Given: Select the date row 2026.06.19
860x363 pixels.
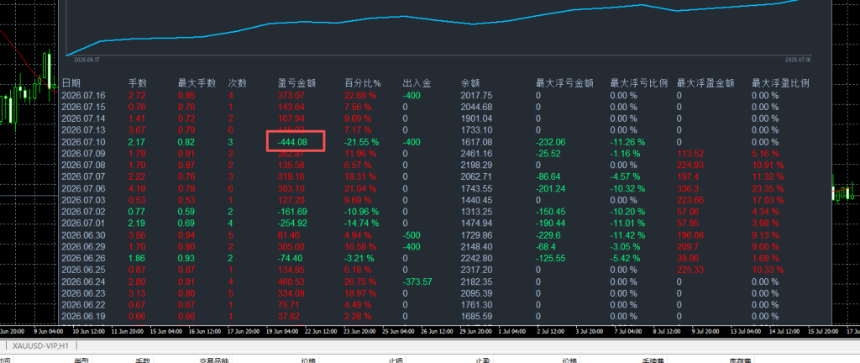Looking at the screenshot, I should pos(83,317).
